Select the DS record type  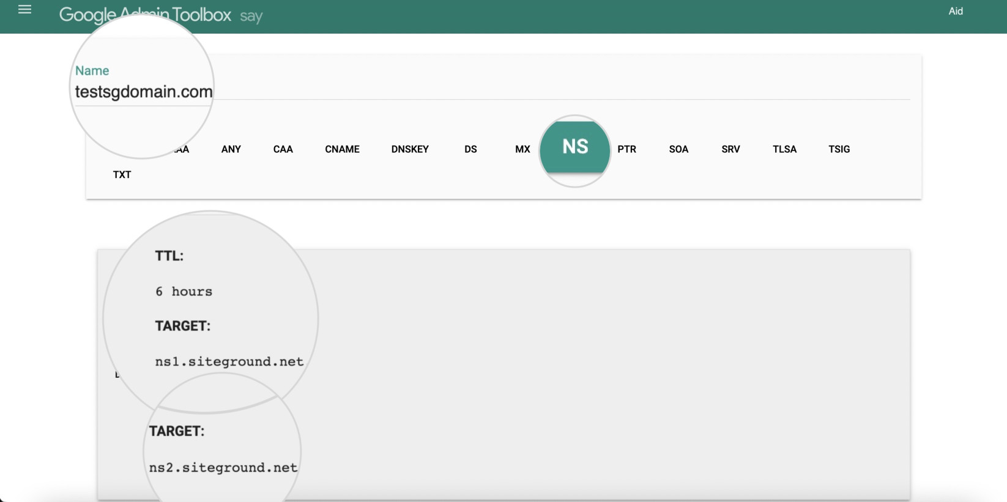tap(470, 149)
